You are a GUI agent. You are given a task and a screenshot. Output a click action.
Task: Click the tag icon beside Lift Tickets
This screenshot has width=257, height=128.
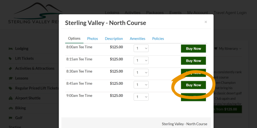coord(10,58)
